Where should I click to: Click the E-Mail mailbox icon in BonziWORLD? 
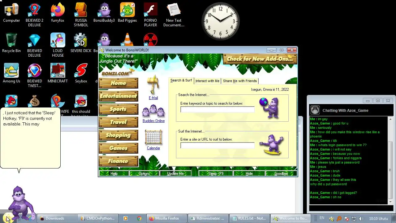point(153,85)
